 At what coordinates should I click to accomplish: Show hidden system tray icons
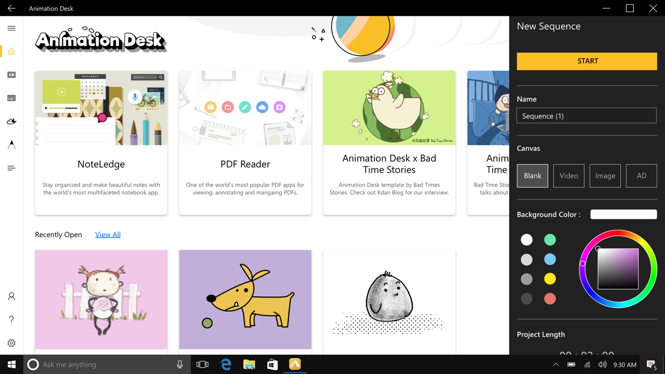(556, 365)
